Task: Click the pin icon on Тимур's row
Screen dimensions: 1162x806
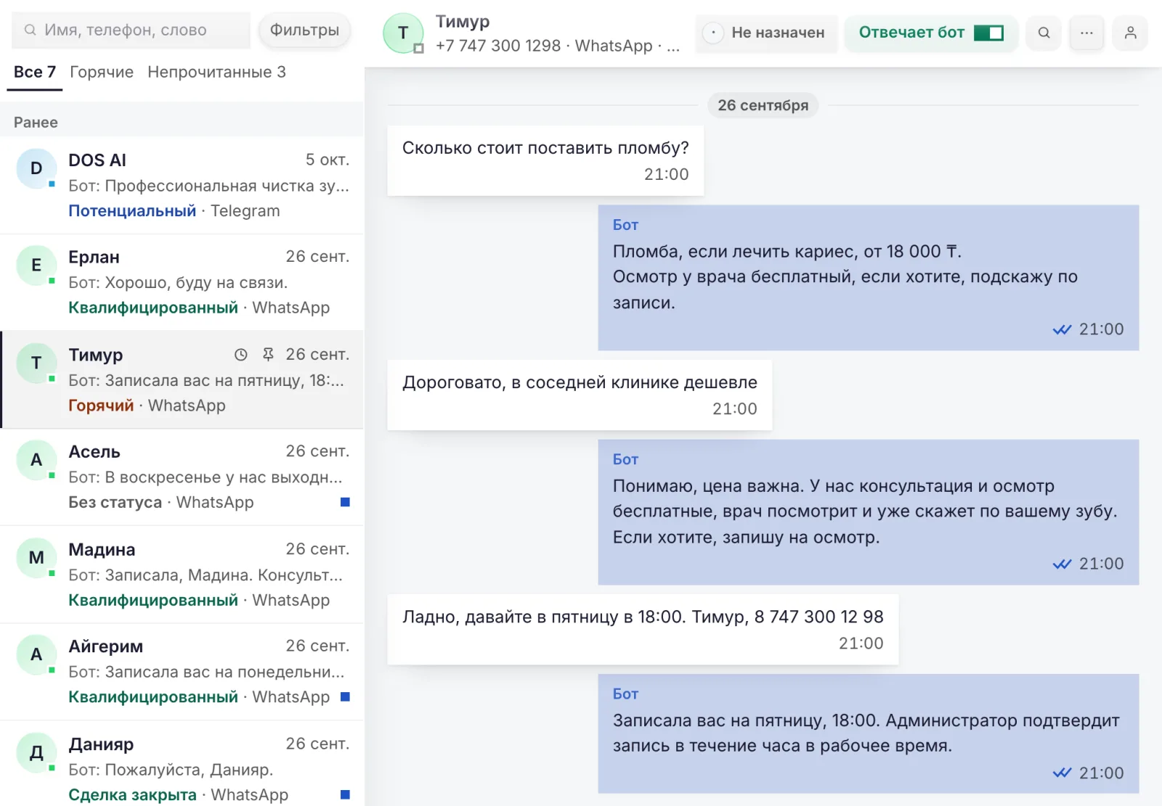Action: [x=268, y=355]
